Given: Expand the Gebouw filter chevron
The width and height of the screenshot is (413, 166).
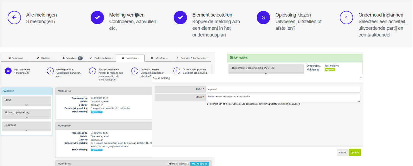Looking at the screenshot, I should (x=27, y=130).
